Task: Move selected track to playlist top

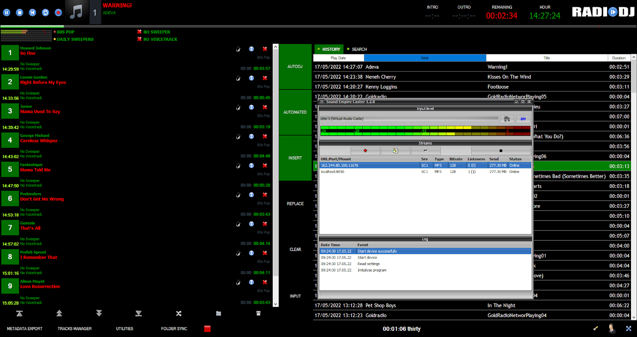Action: [x=19, y=314]
